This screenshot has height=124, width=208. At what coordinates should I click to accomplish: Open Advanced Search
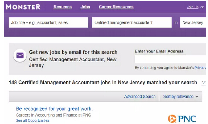pos(140,97)
